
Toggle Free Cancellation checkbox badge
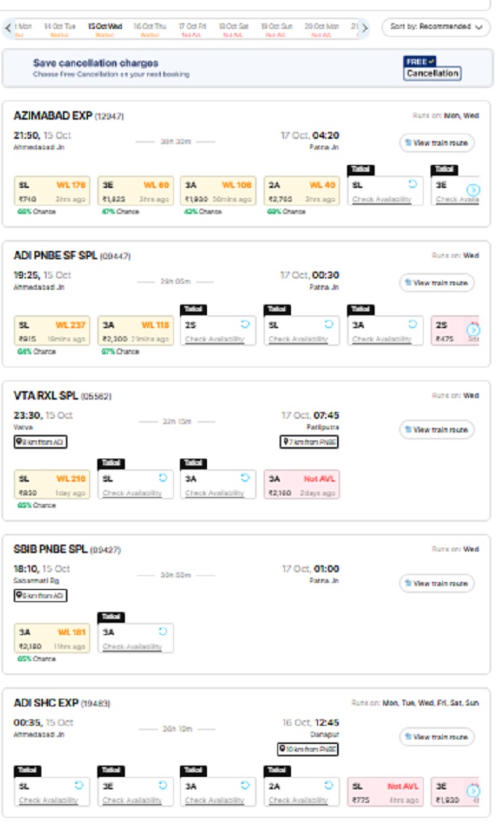[432, 68]
